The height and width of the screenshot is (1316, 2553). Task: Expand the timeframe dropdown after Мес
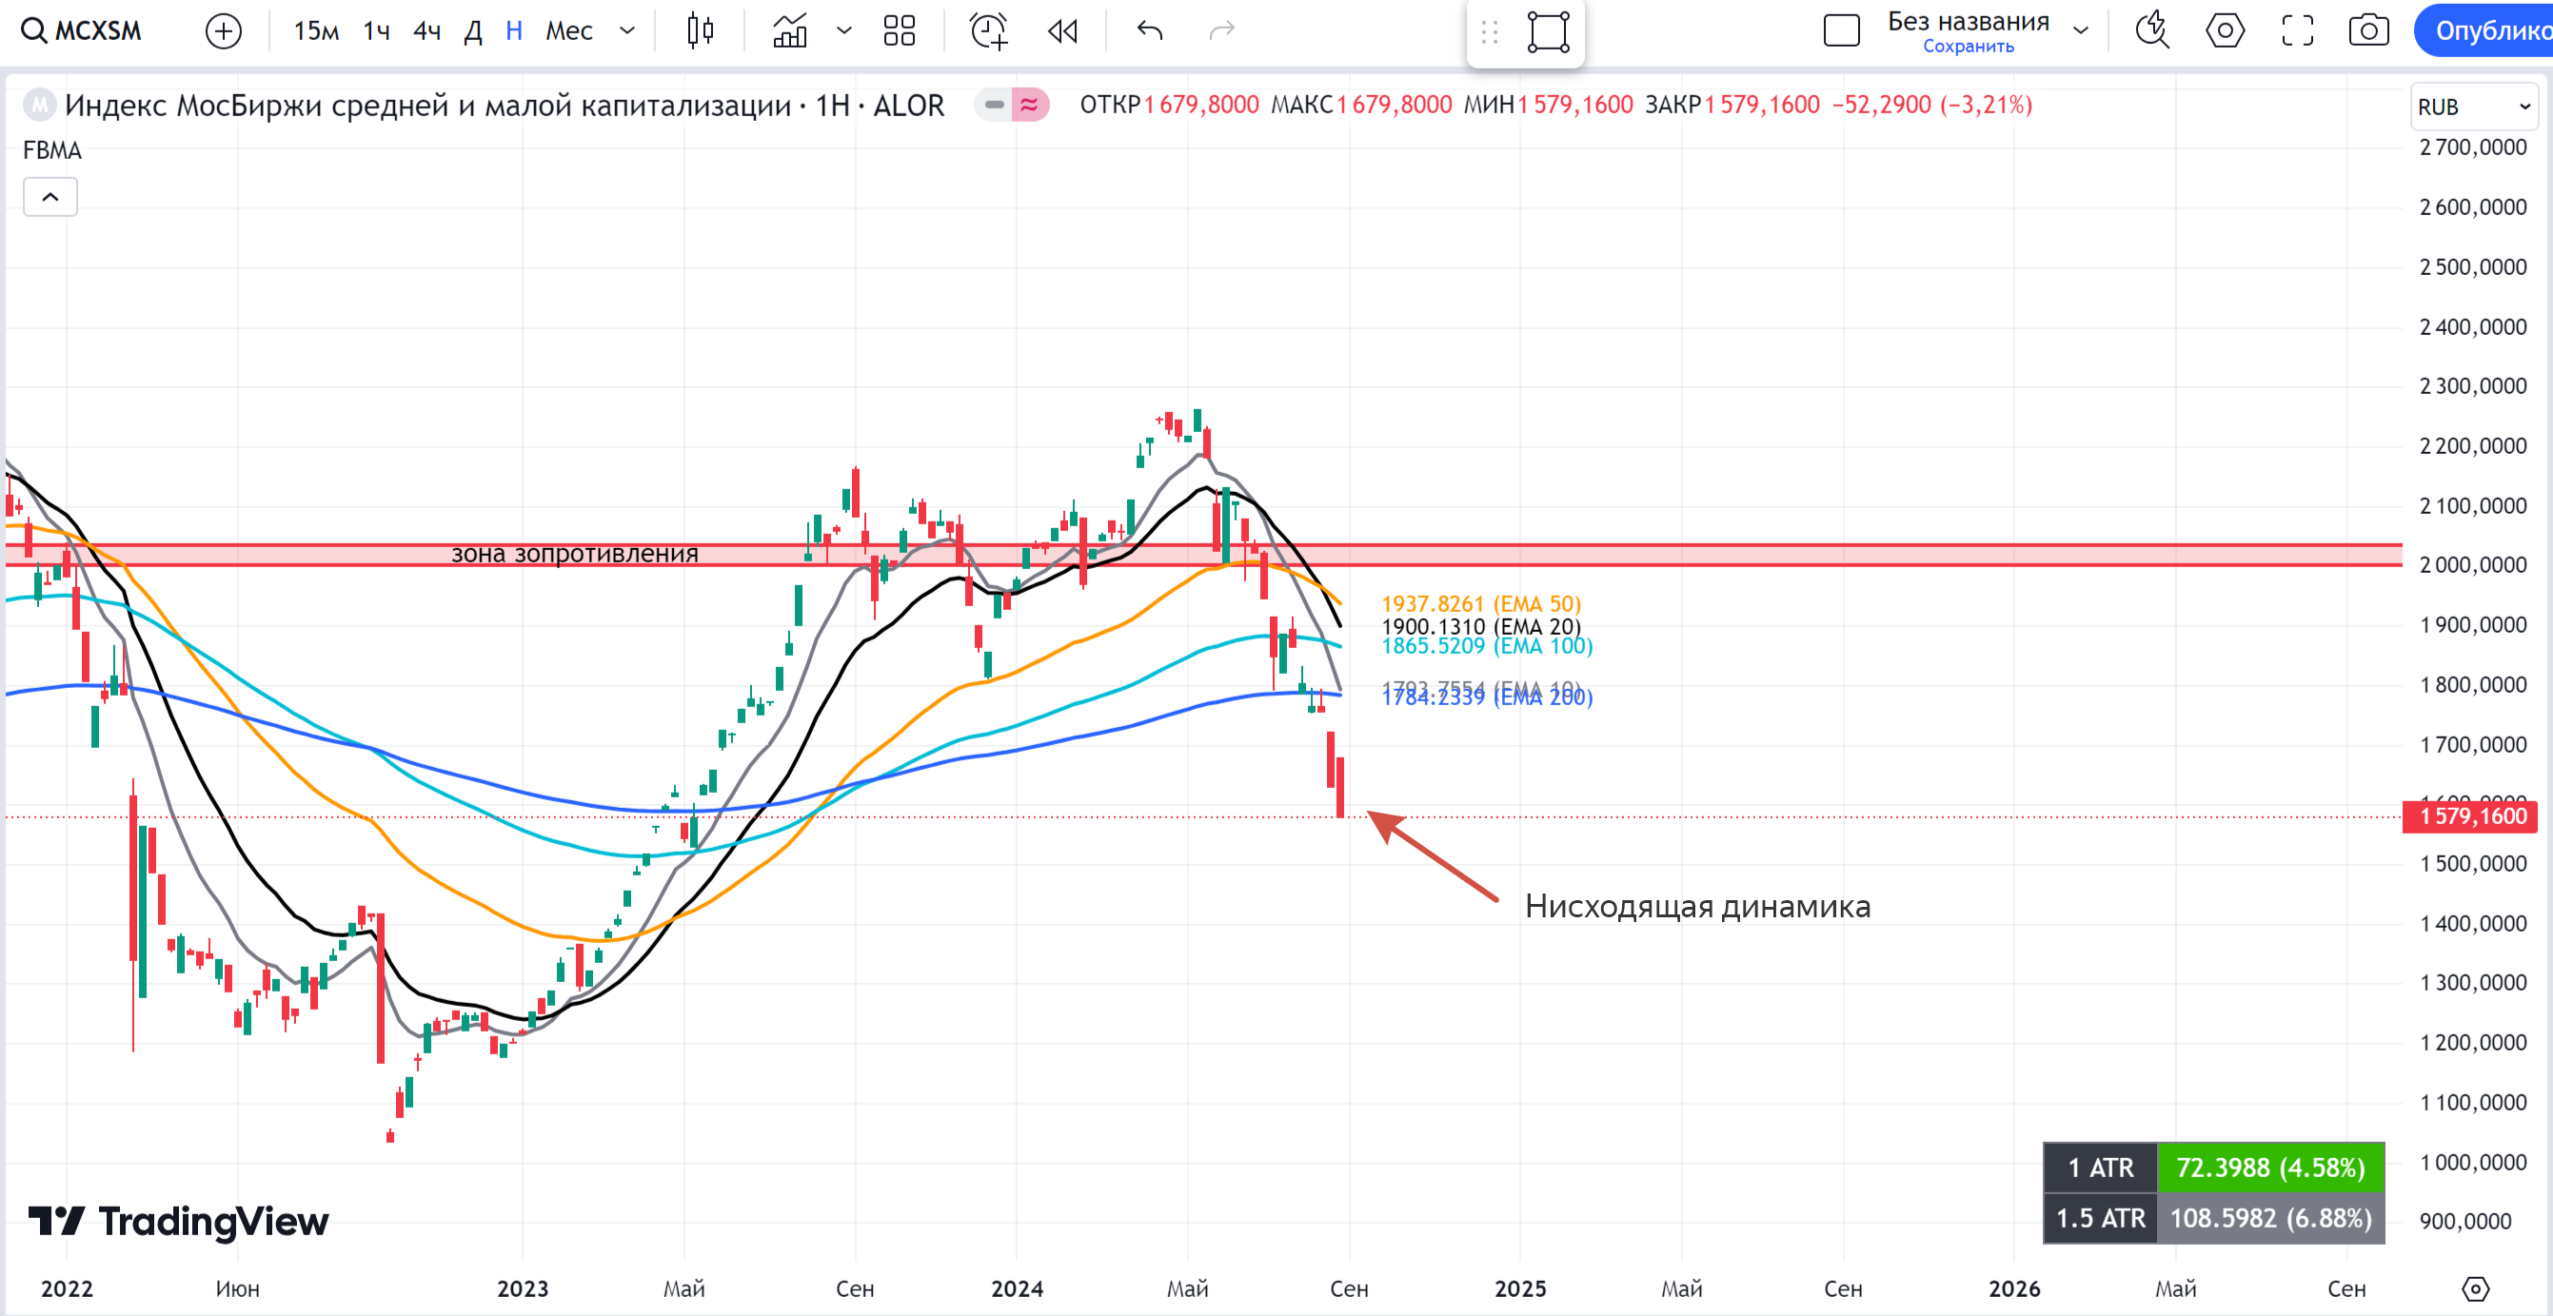[x=626, y=30]
